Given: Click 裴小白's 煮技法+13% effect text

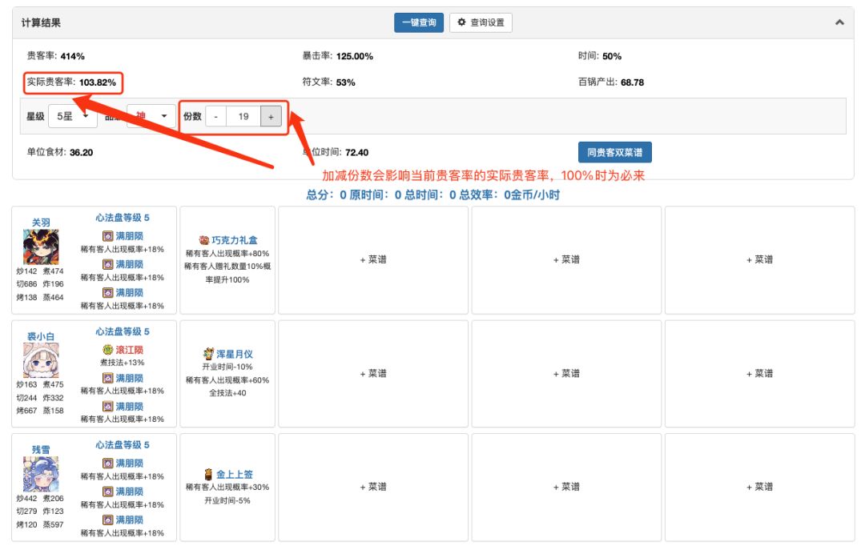Looking at the screenshot, I should click(123, 363).
